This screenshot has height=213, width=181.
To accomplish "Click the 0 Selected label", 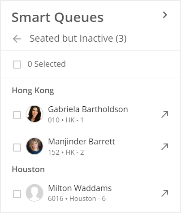I will 47,64.
